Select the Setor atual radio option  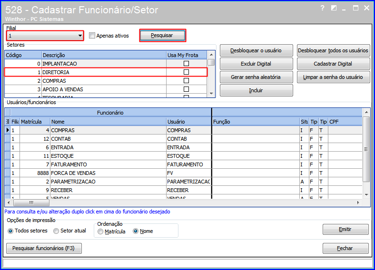[x=56, y=231]
